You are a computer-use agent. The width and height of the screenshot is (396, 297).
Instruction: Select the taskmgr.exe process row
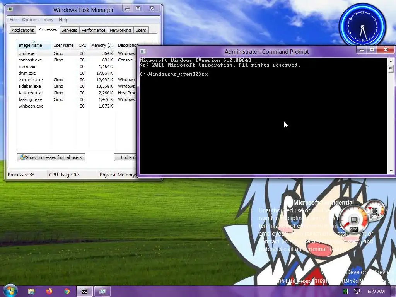[77, 99]
